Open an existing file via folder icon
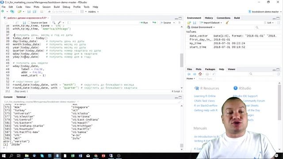This screenshot has height=159, width=283. point(19,11)
